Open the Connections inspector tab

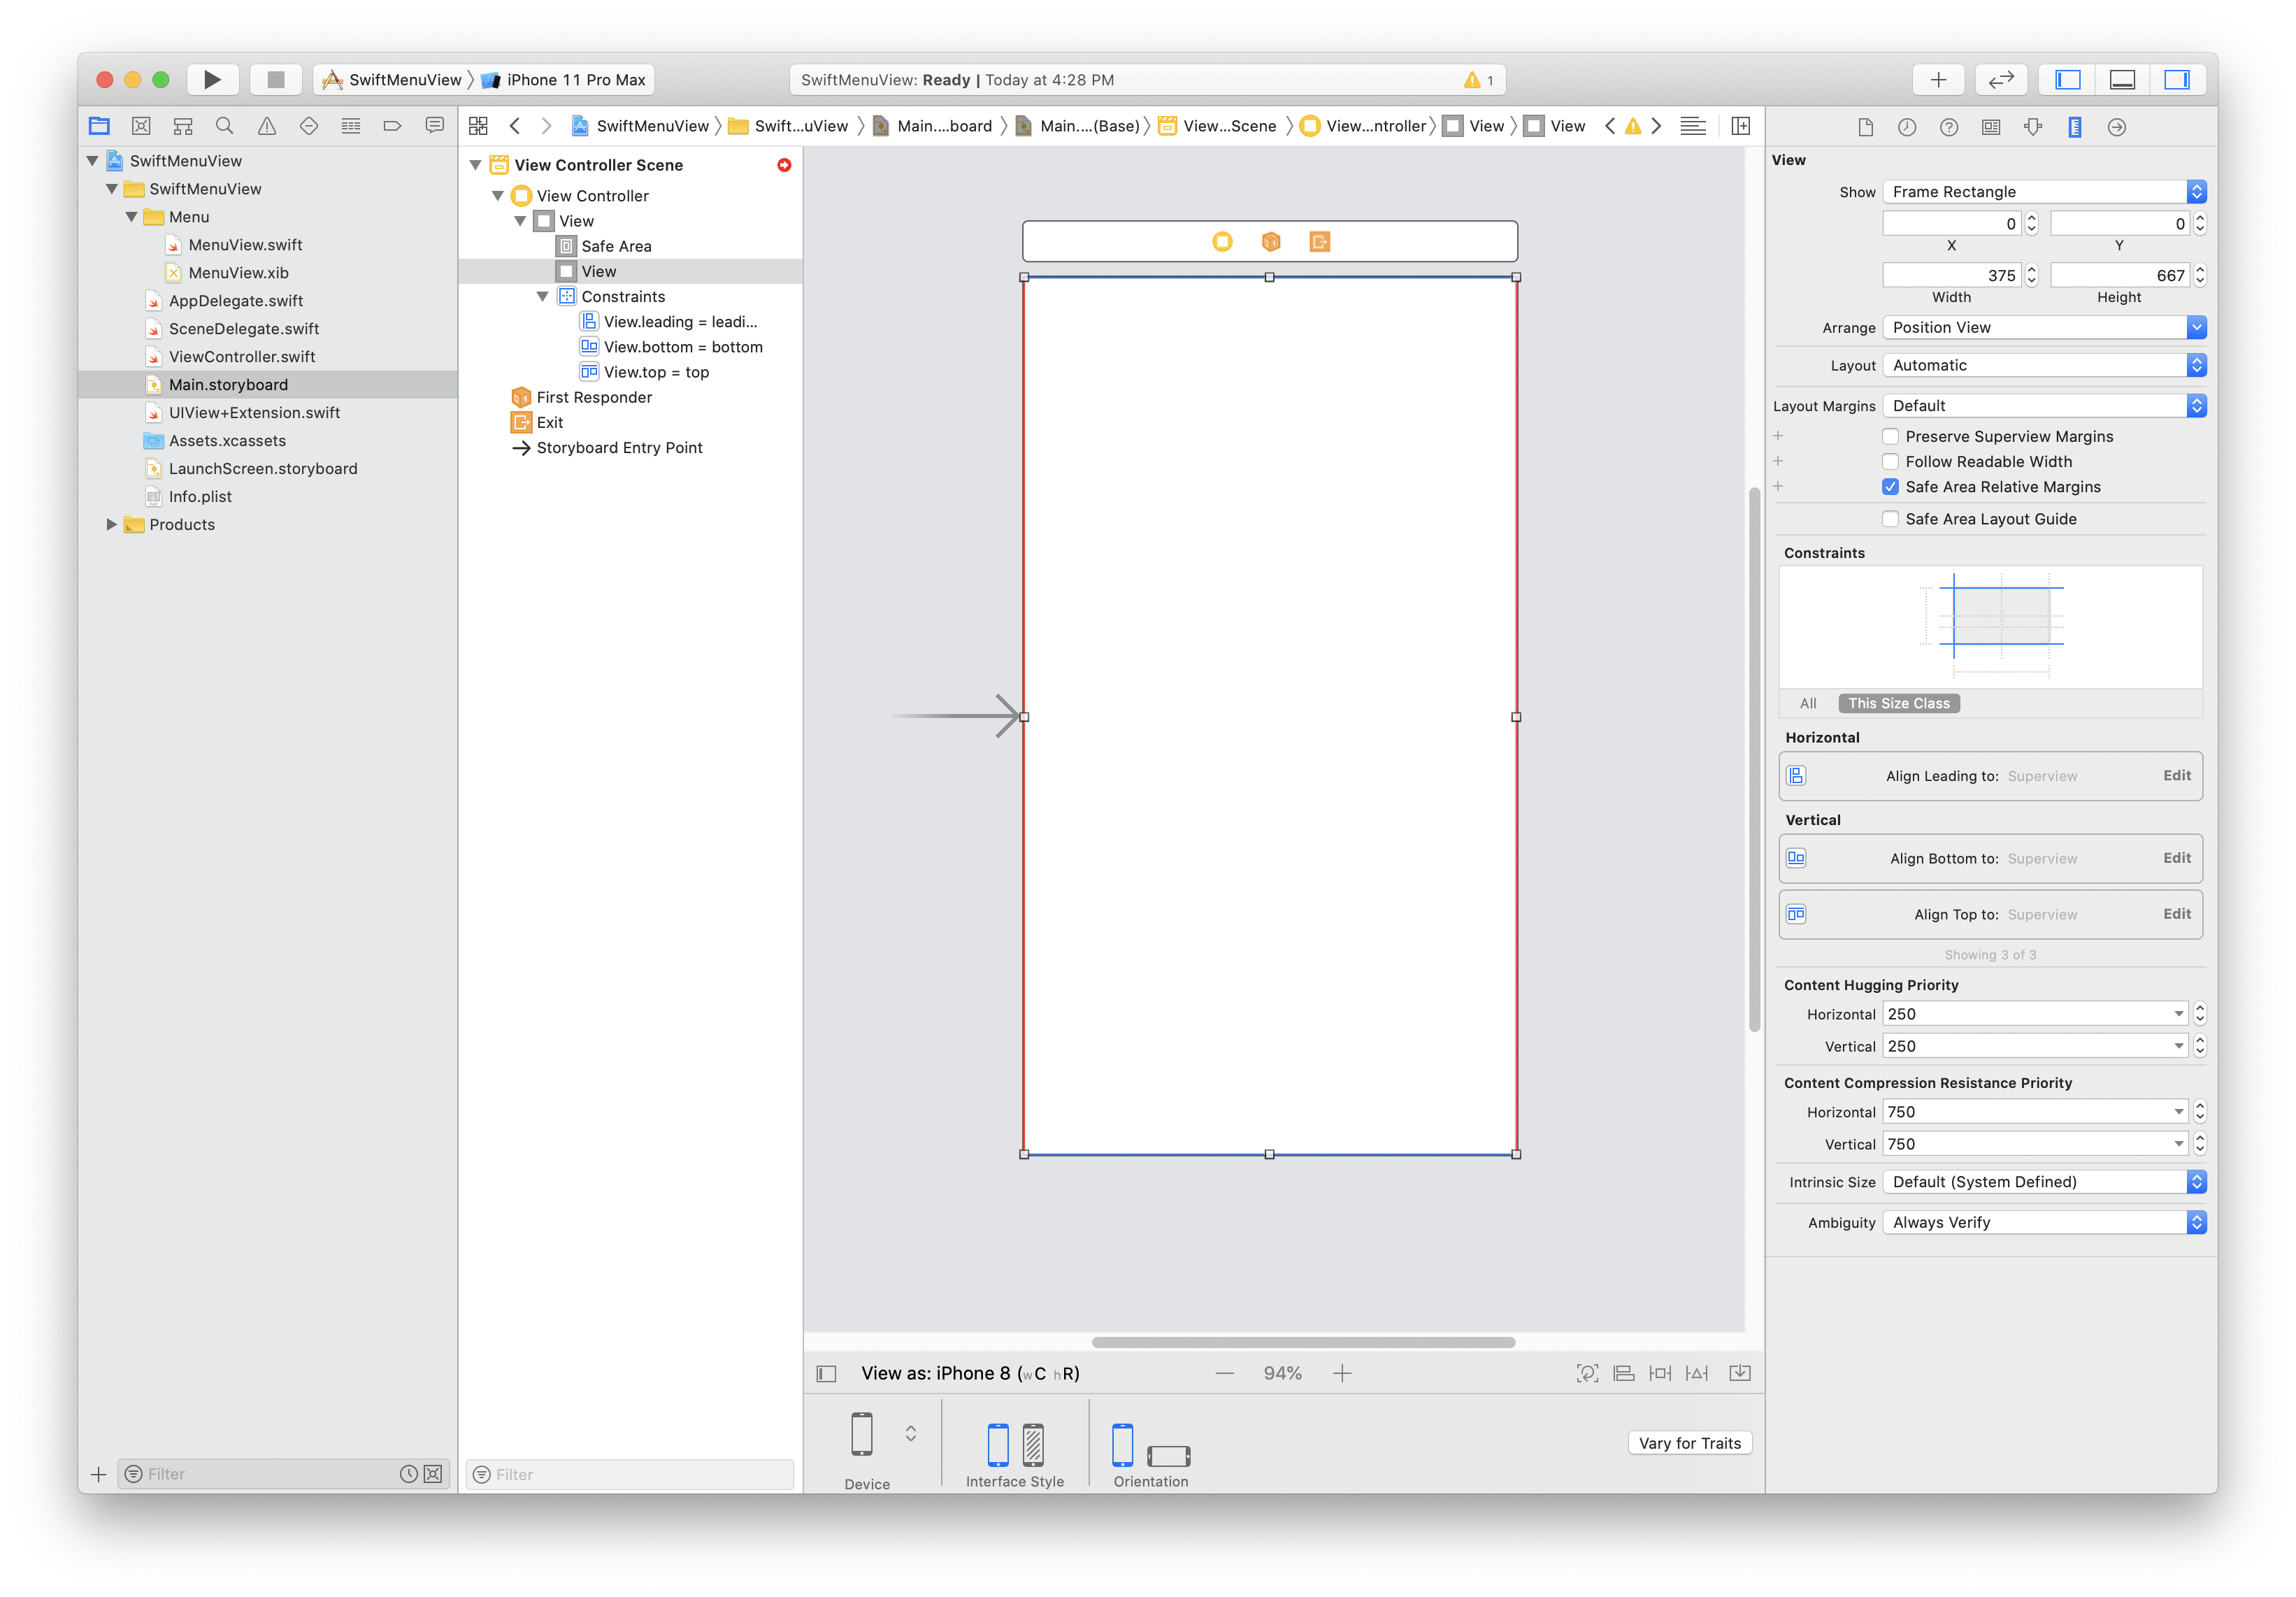(2116, 127)
